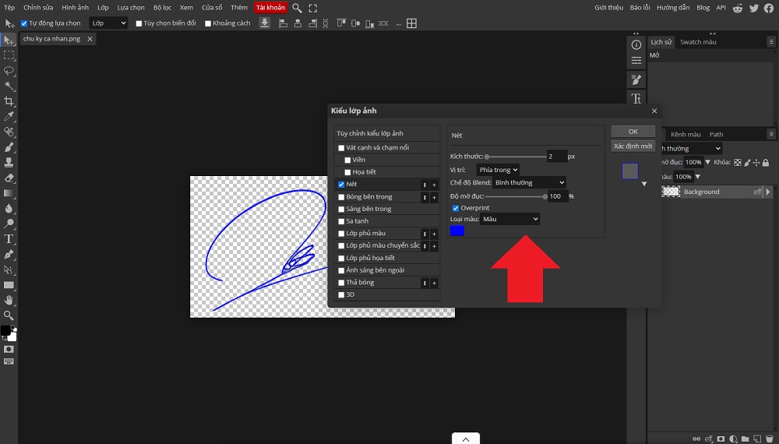Select the Eyedropper tool

tap(9, 117)
